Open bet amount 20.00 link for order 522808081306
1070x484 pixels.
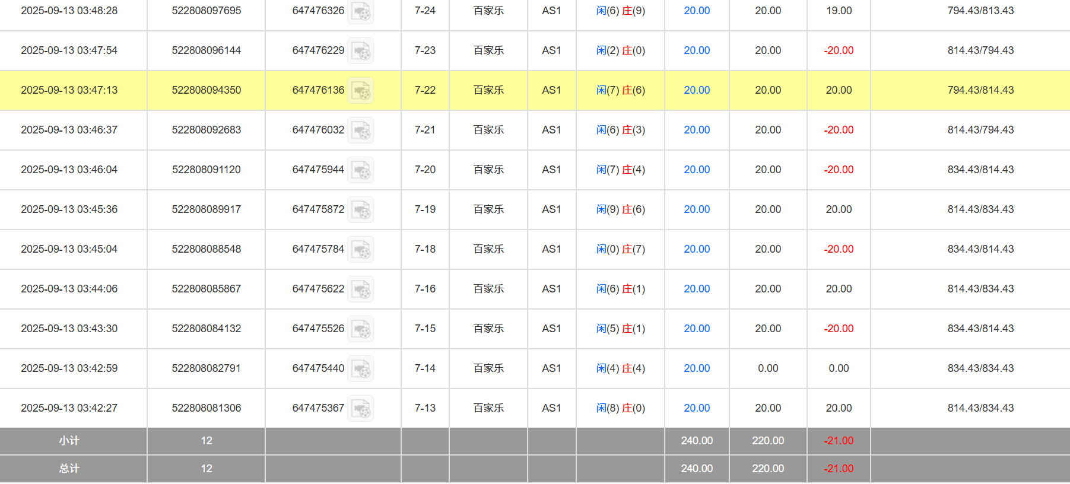[x=697, y=408]
